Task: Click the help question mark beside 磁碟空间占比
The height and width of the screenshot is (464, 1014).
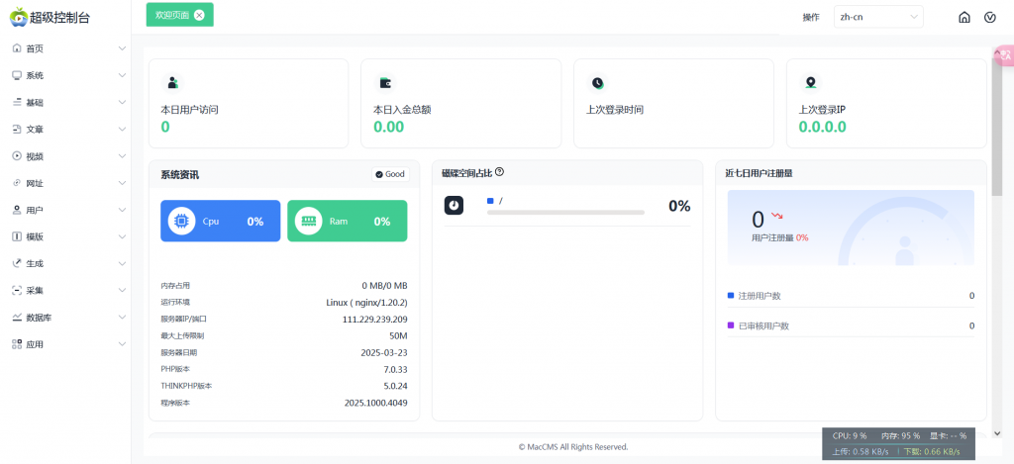Action: [x=499, y=172]
